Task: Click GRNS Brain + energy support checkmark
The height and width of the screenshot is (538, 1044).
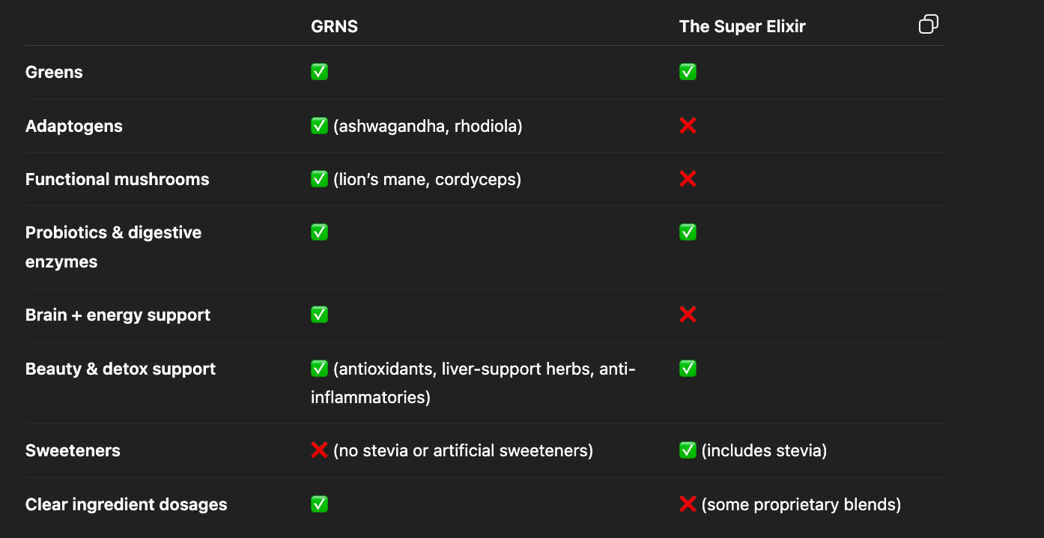Action: tap(319, 315)
